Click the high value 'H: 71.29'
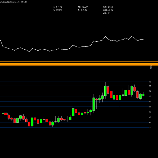The width and height of the screenshot is (158, 158). pos(83,7)
